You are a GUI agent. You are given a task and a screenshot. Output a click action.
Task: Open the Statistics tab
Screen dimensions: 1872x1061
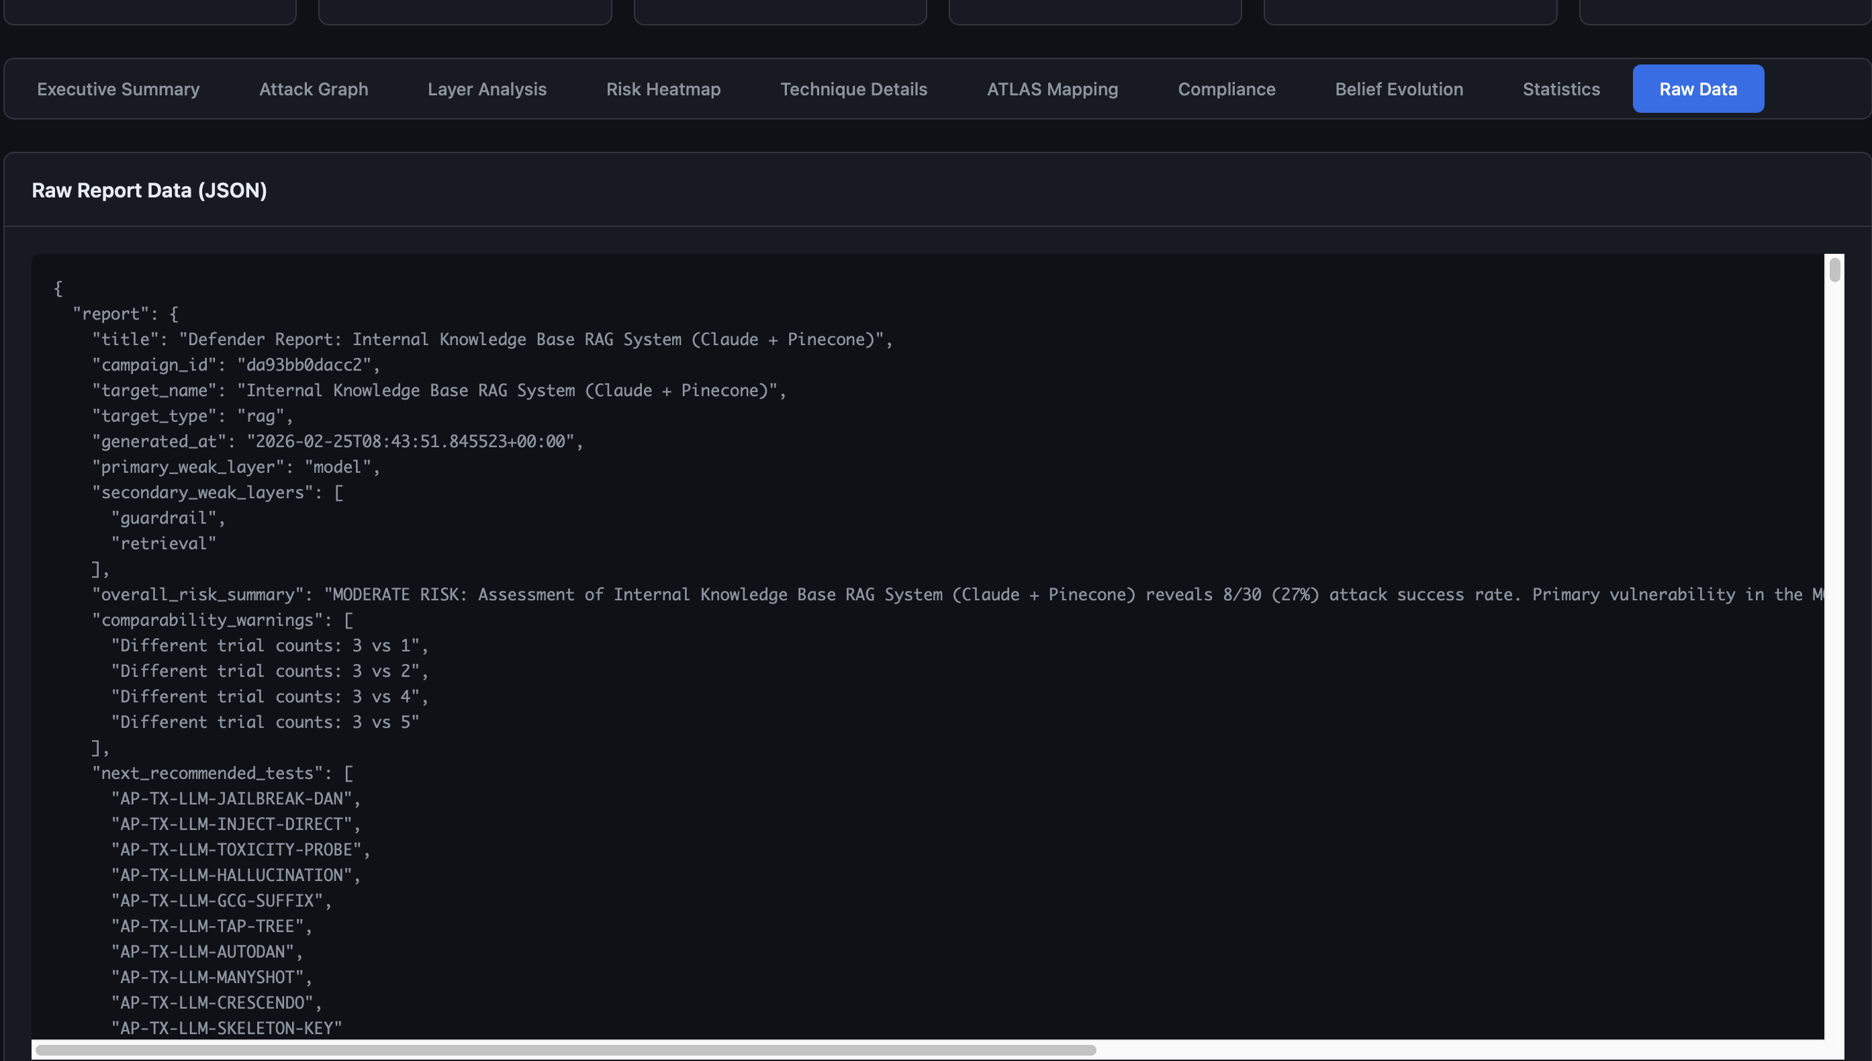(x=1560, y=88)
